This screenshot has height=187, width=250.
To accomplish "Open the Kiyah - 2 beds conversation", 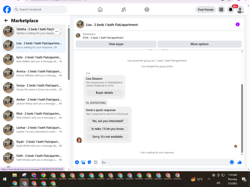I will point(33,143).
